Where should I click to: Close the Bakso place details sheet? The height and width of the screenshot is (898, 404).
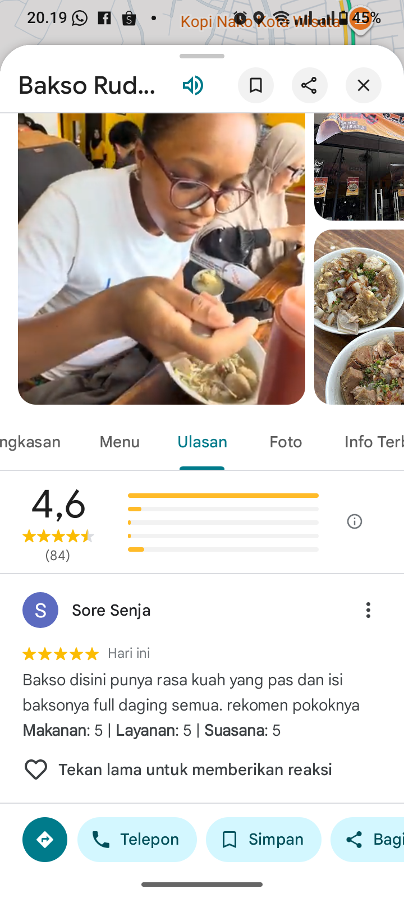point(364,85)
